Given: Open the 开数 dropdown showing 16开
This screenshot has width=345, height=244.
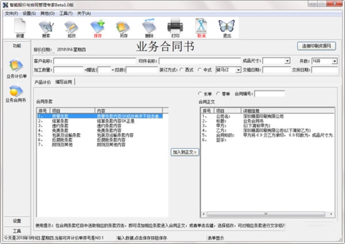Looking at the screenshot, I should coord(334,61).
